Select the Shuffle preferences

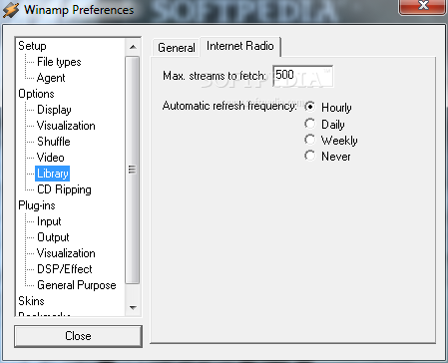(54, 142)
